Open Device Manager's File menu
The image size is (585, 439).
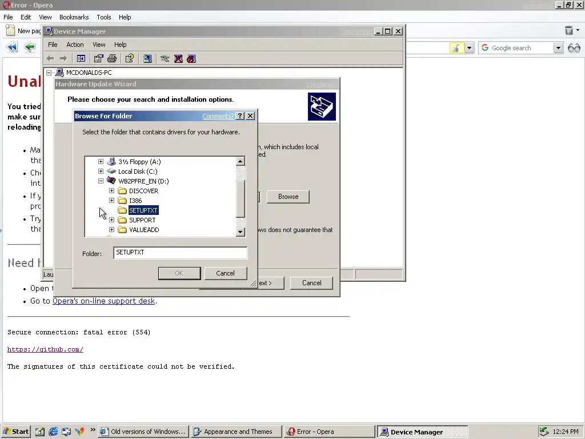(x=53, y=45)
